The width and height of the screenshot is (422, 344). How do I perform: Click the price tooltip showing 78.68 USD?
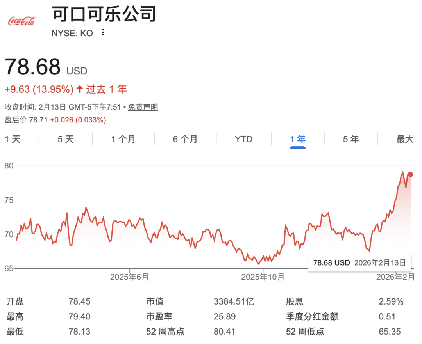(x=359, y=263)
